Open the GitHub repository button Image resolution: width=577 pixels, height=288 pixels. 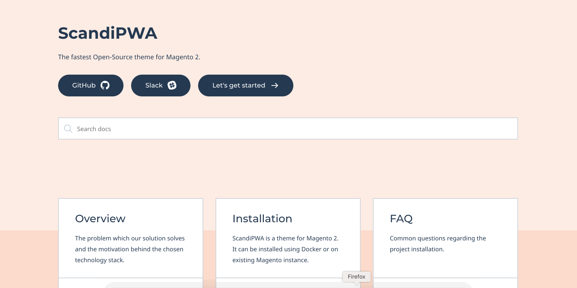tap(91, 86)
